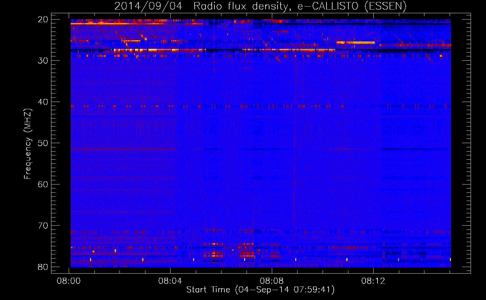Image resolution: width=486 pixels, height=300 pixels.
Task: Click the 08:00 time tick label
Action: pos(69,281)
